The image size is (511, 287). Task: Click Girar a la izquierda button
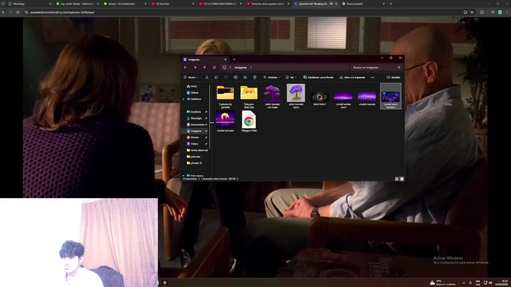[352, 77]
